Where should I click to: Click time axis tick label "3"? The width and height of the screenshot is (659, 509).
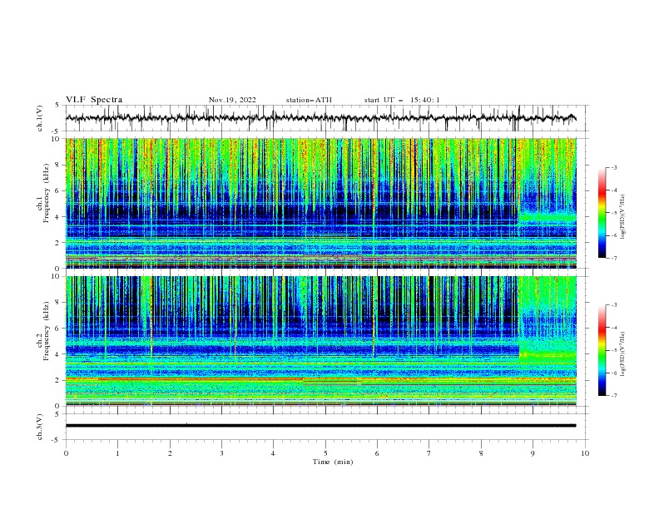(x=221, y=453)
